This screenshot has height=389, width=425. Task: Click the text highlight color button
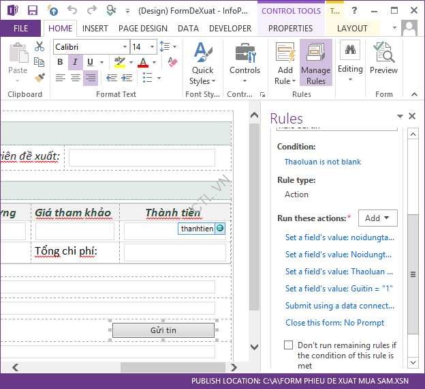click(x=120, y=63)
